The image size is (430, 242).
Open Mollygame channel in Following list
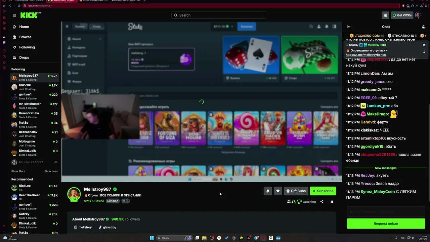click(x=35, y=144)
